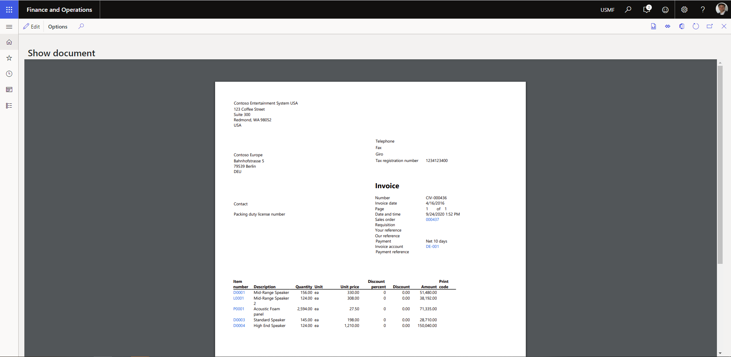The height and width of the screenshot is (357, 731).
Task: Click Contoso Europe address name
Action: tap(248, 155)
